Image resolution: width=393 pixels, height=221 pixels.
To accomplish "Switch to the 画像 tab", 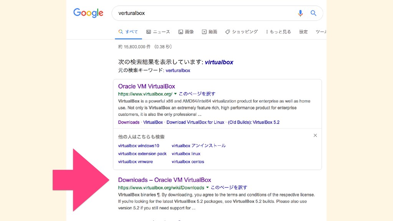I will coord(186,32).
